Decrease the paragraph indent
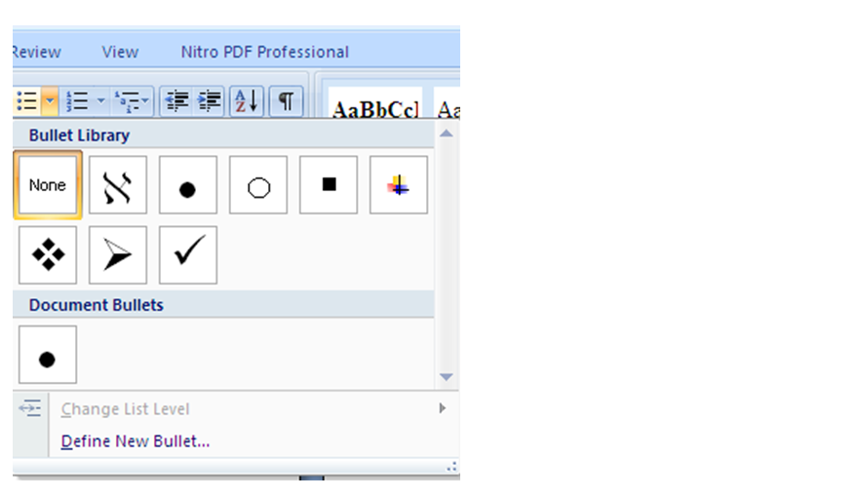Viewport: 860px width, 498px height. click(176, 100)
